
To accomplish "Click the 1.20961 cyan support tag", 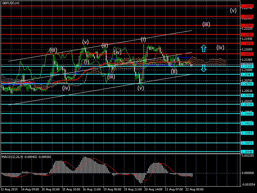I will pos(247,75).
